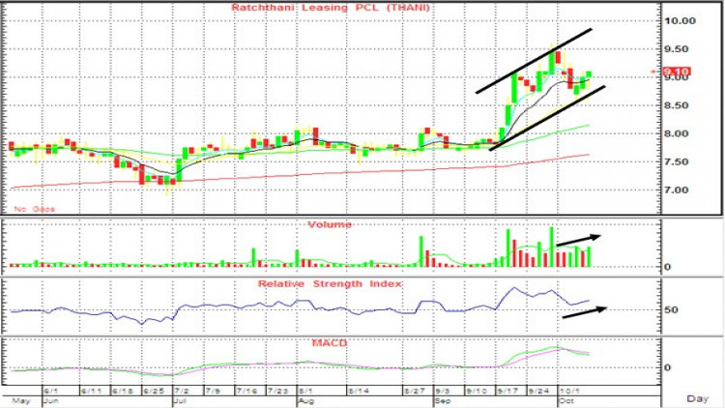Click the 7/23 date label

pos(278,391)
